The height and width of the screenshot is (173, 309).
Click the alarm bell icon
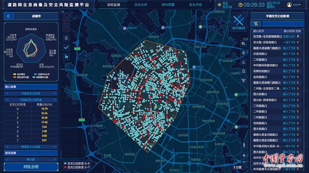click(244, 80)
